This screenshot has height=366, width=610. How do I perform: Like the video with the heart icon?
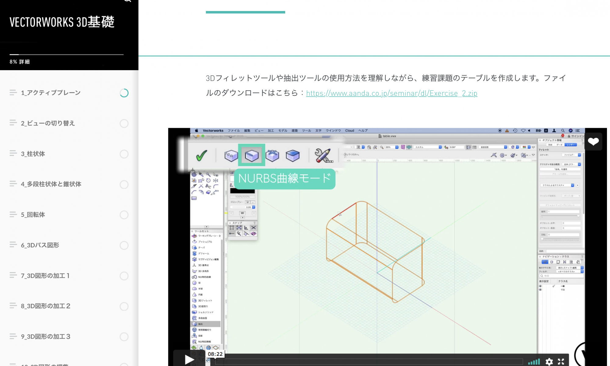click(593, 142)
